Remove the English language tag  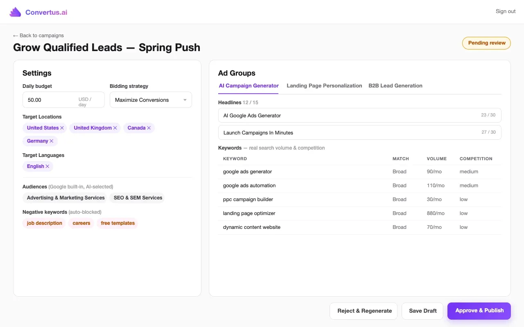click(x=47, y=166)
